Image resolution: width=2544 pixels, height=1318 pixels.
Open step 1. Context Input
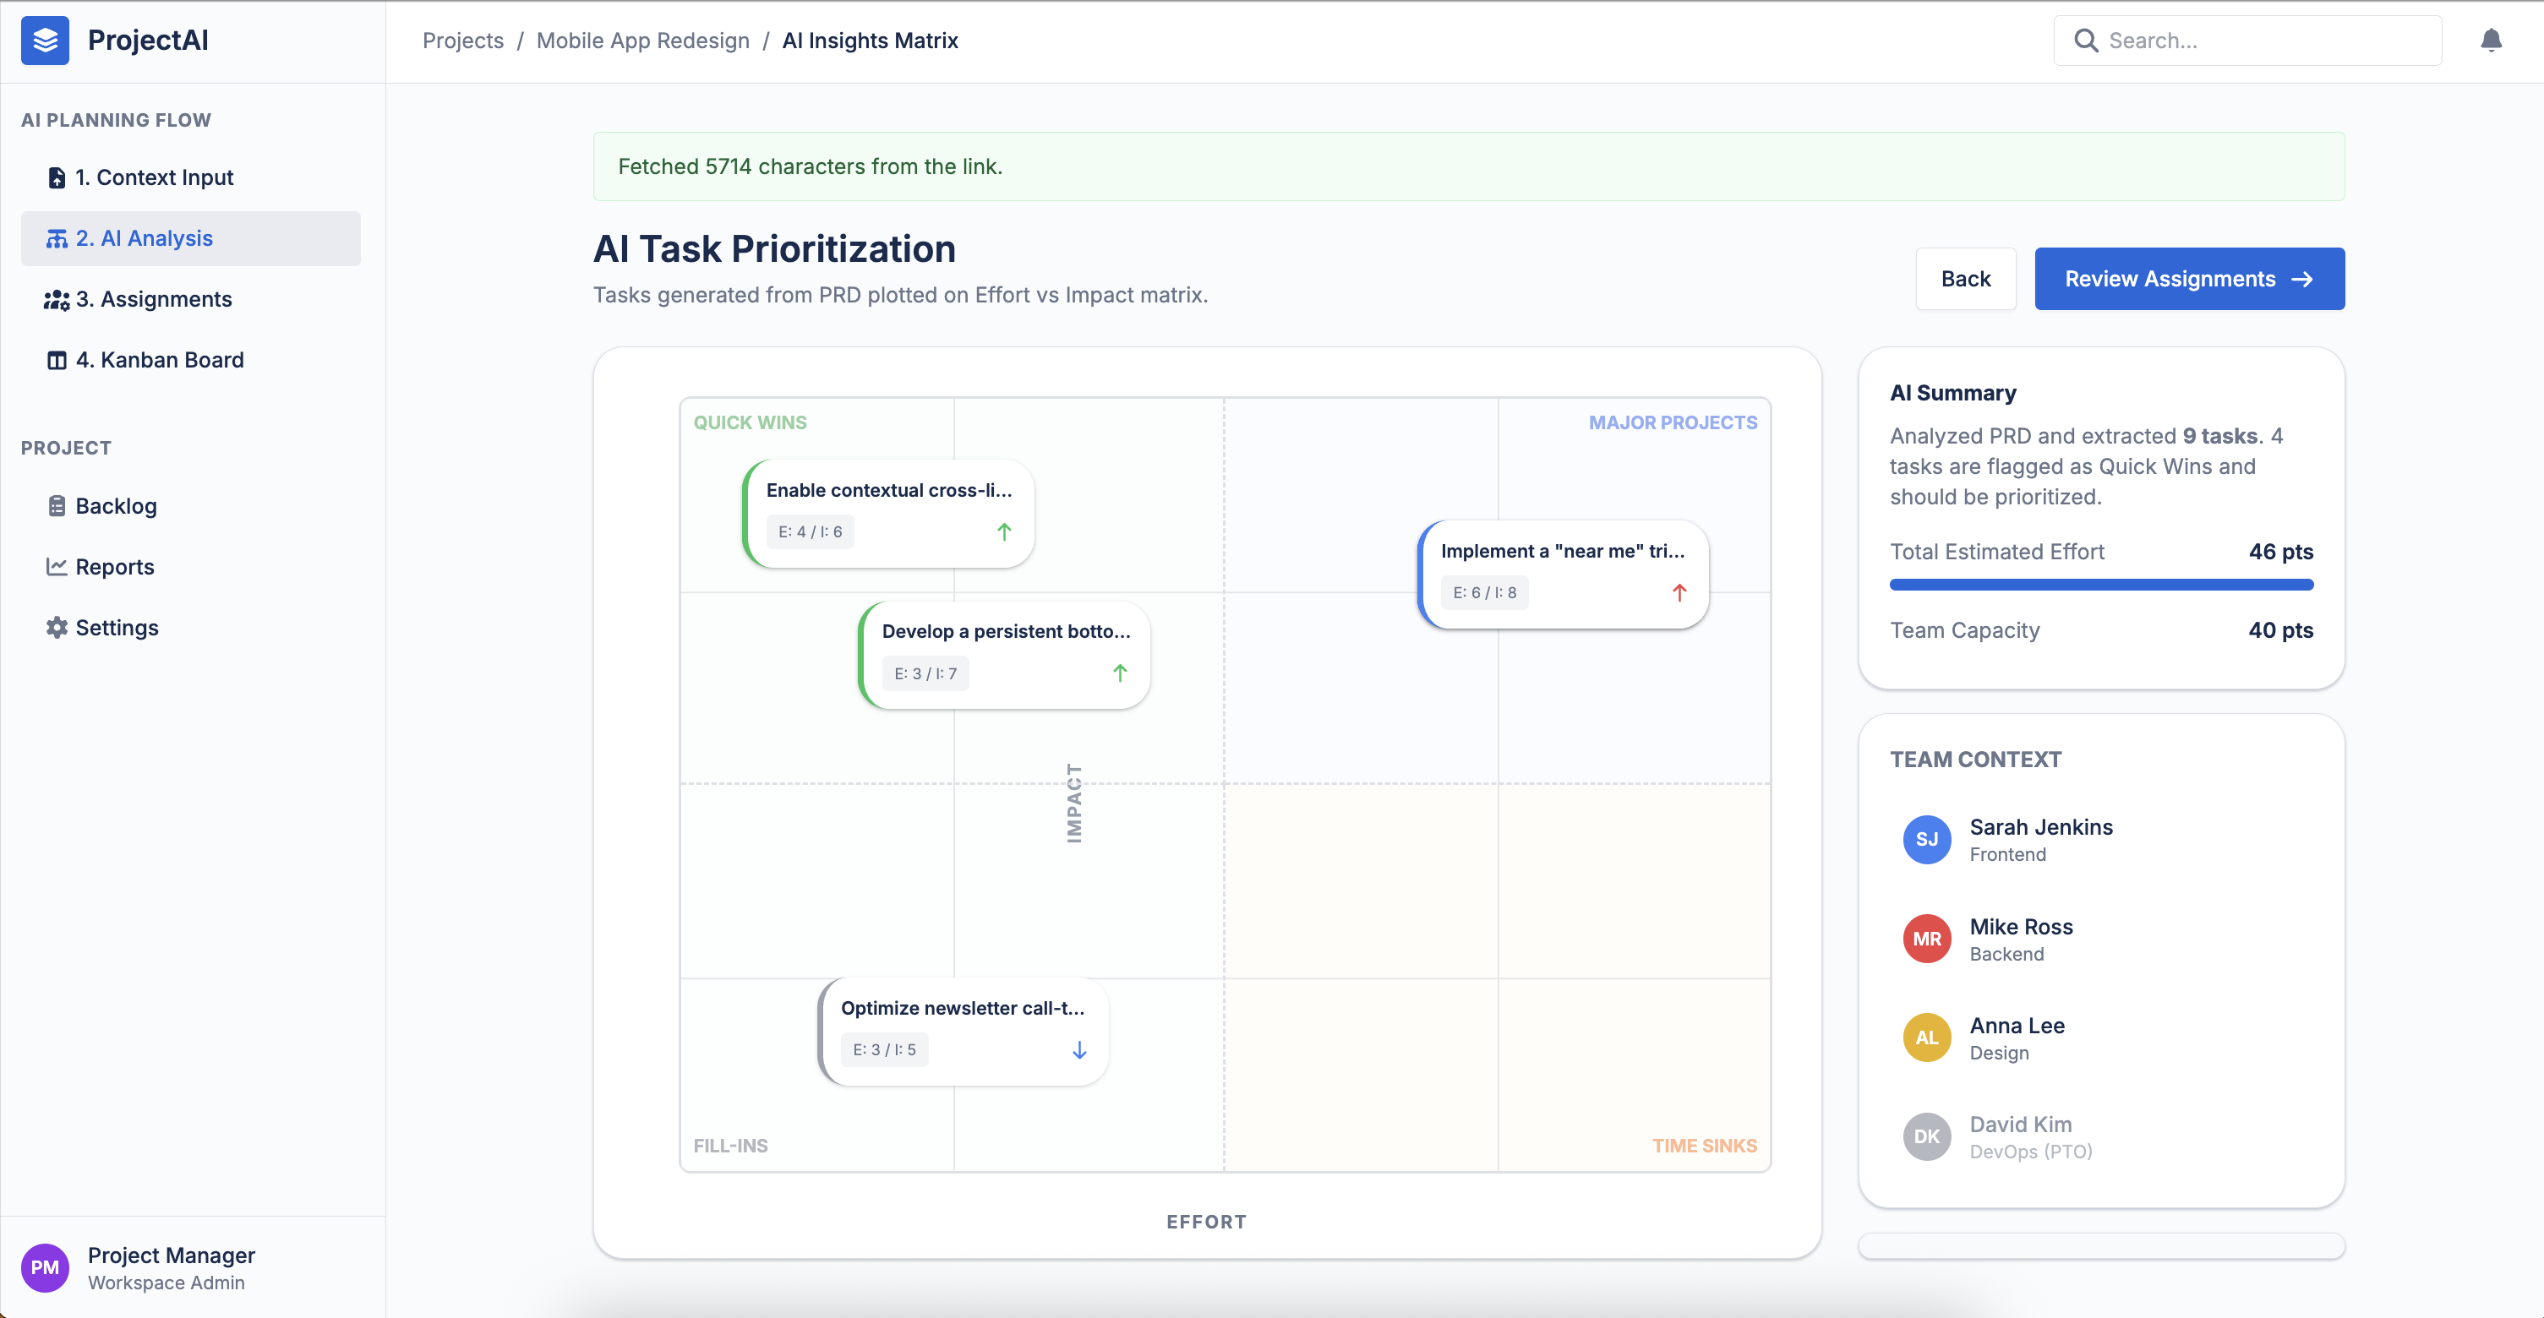191,177
